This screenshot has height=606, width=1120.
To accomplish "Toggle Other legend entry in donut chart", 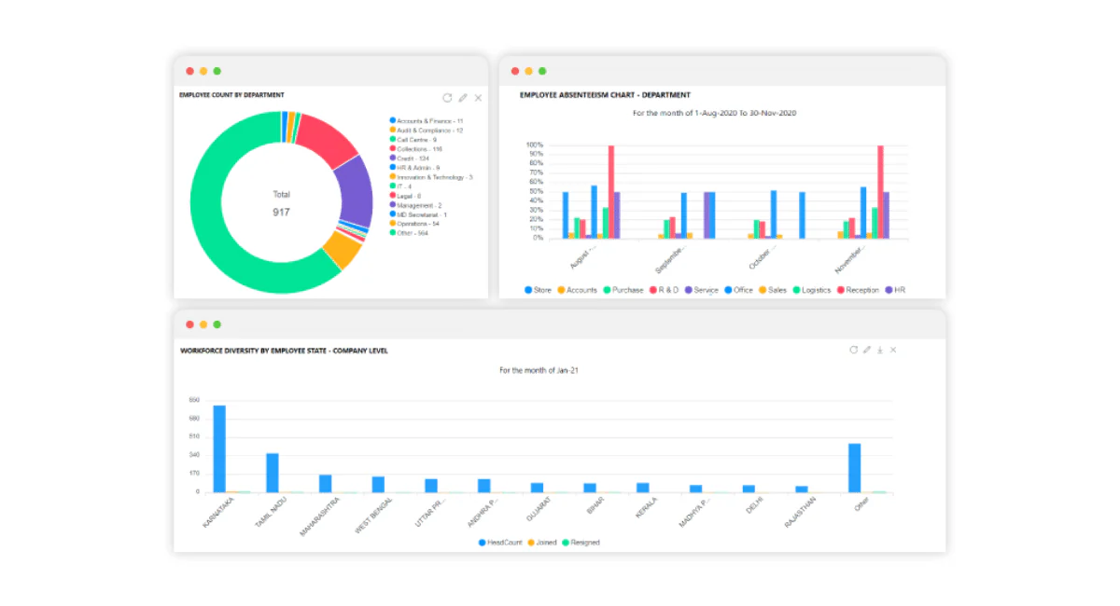I will [x=409, y=233].
